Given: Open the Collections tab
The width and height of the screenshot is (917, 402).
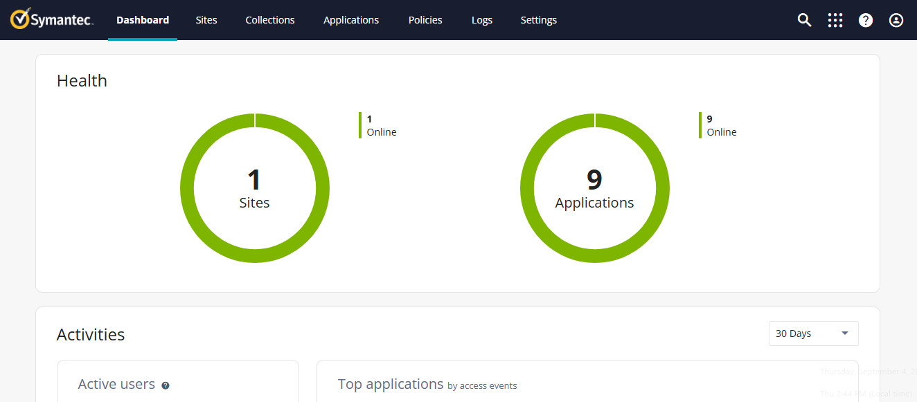Looking at the screenshot, I should 270,20.
